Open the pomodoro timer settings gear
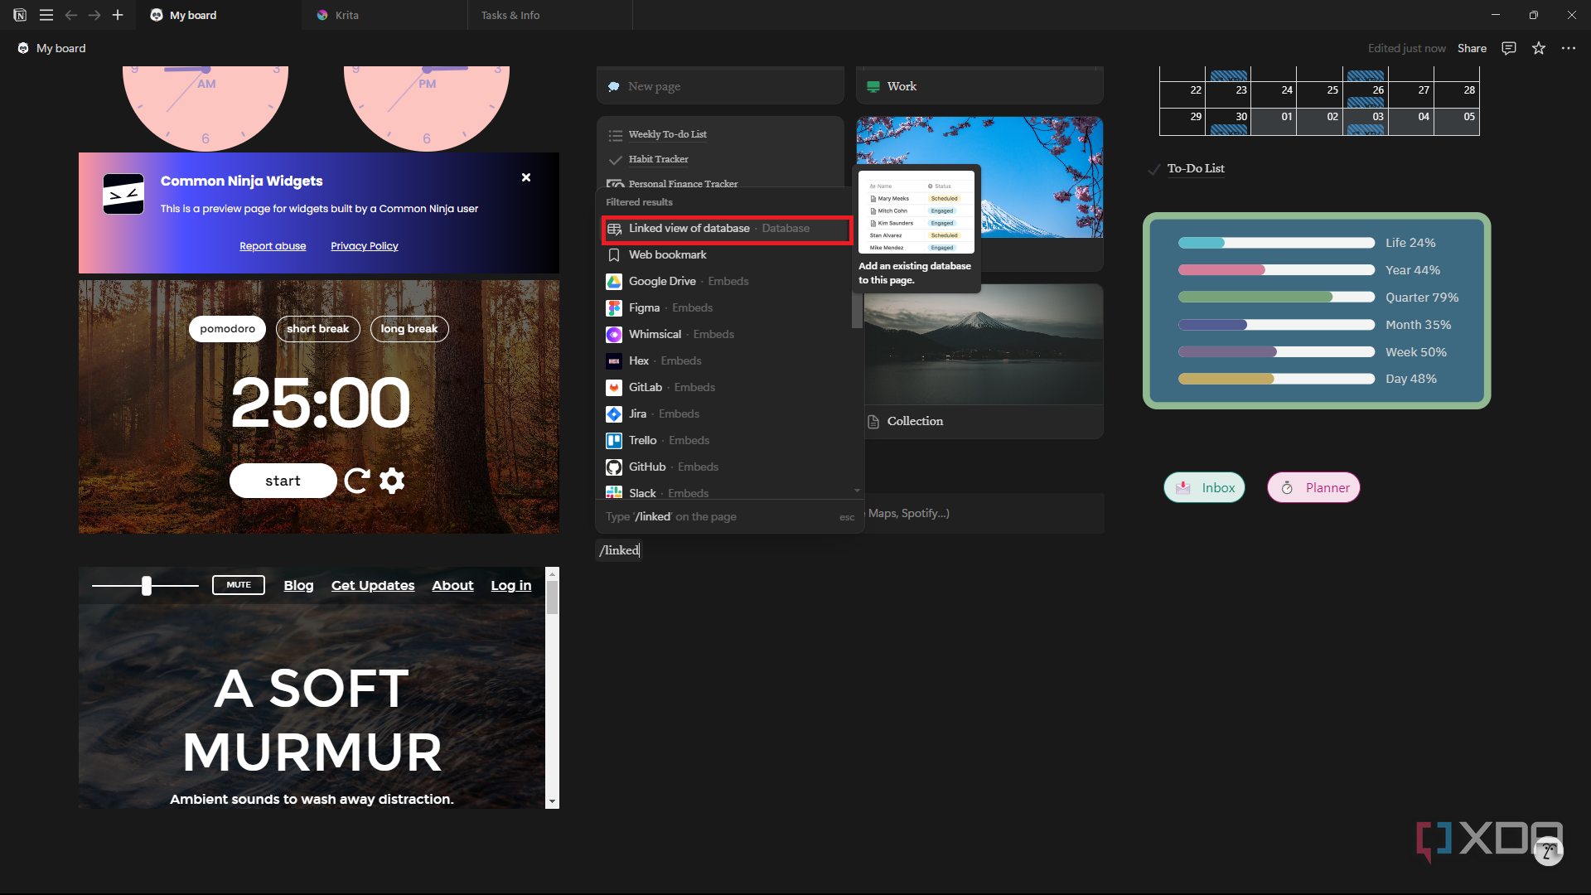 (392, 481)
